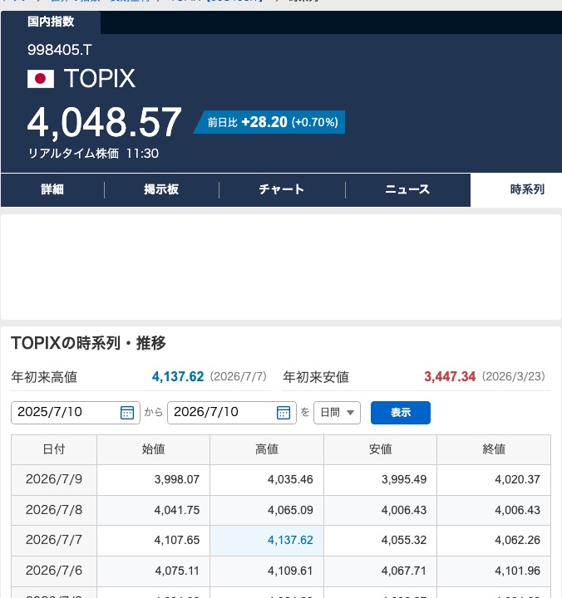This screenshot has width=562, height=598.
Task: Click low value 3,995.49
Action: 404,480
